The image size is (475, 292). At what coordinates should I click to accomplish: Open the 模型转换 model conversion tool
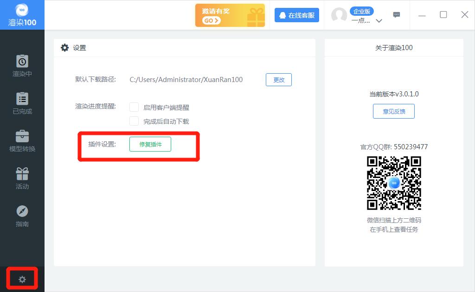[x=22, y=140]
